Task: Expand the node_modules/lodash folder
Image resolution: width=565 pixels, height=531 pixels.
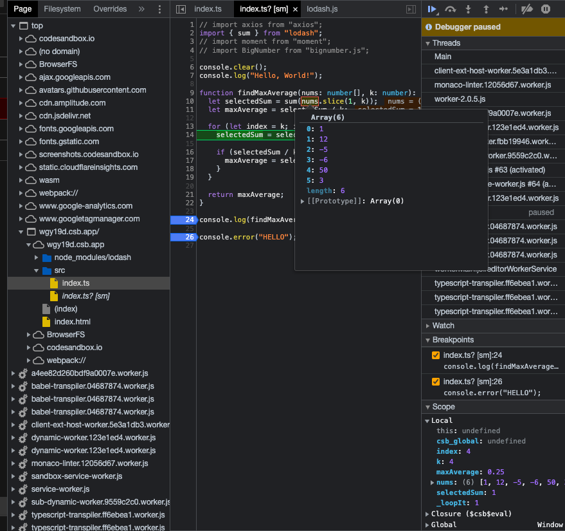Action: (37, 258)
